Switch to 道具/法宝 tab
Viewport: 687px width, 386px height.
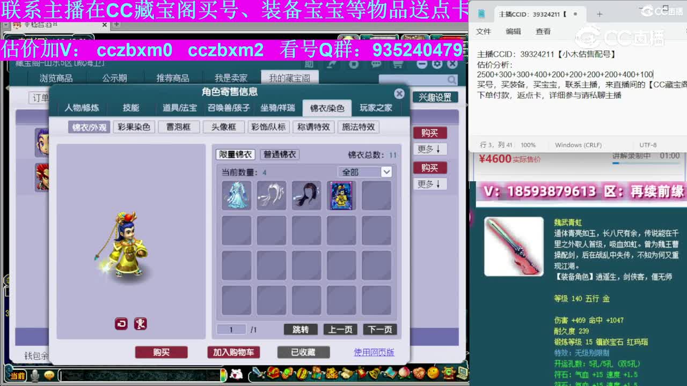tap(179, 108)
